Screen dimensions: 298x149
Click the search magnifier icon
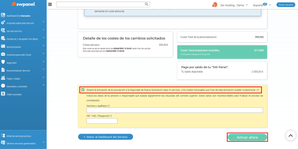pyautogui.click(x=147, y=4)
